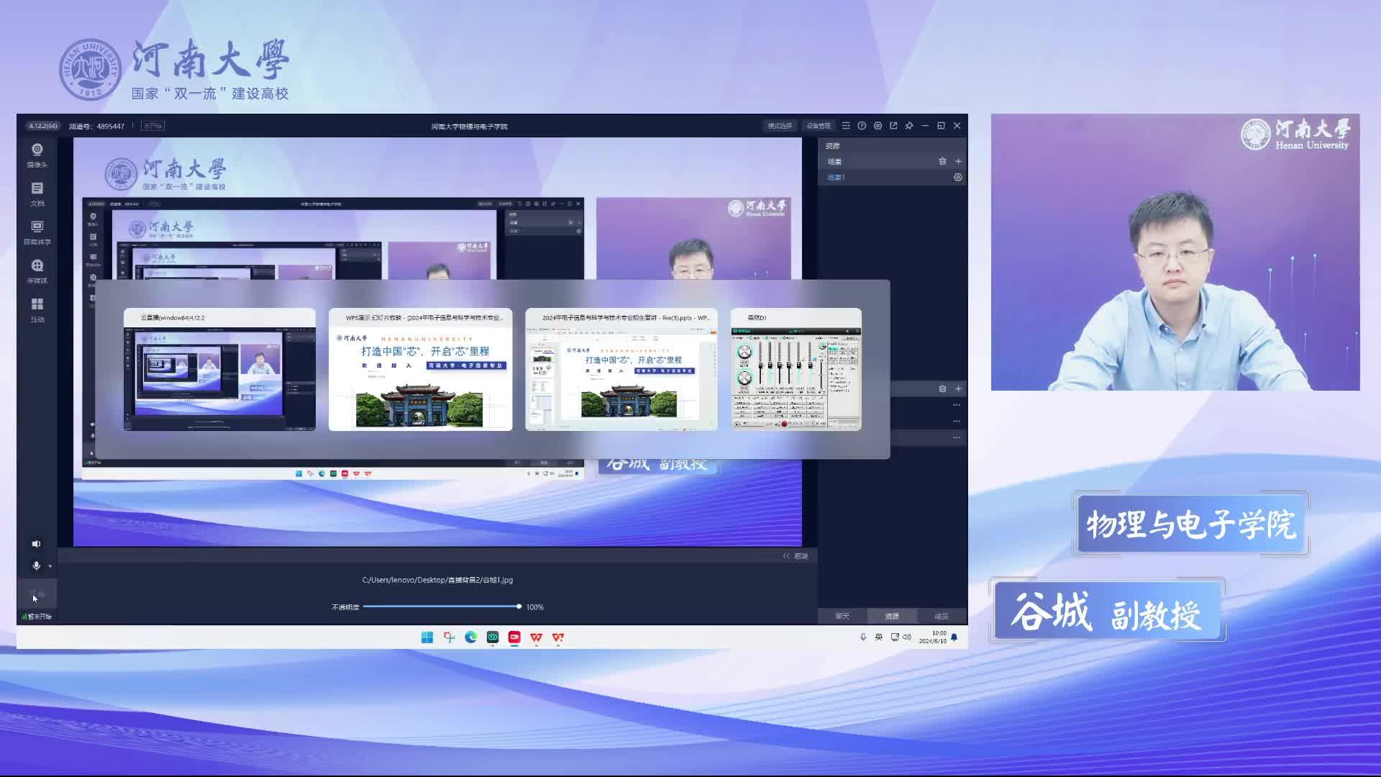Click the system tray microphone icon
Screen dimensions: 1381x777
click(863, 637)
